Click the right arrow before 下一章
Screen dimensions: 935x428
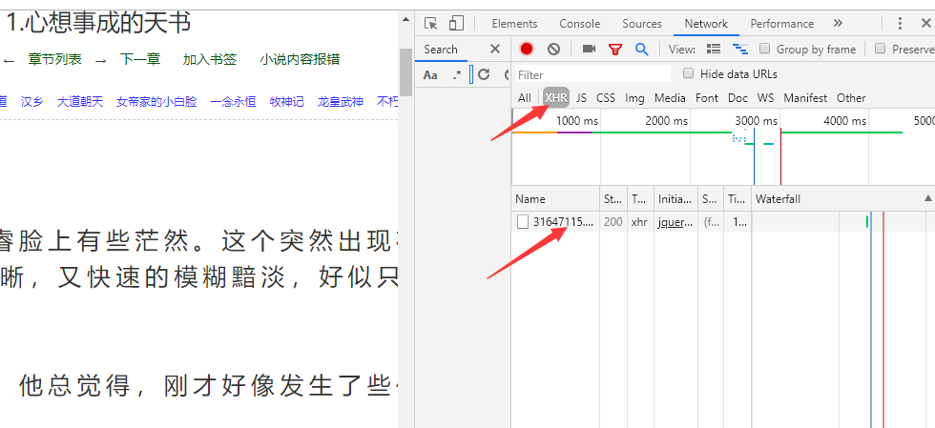(x=101, y=60)
